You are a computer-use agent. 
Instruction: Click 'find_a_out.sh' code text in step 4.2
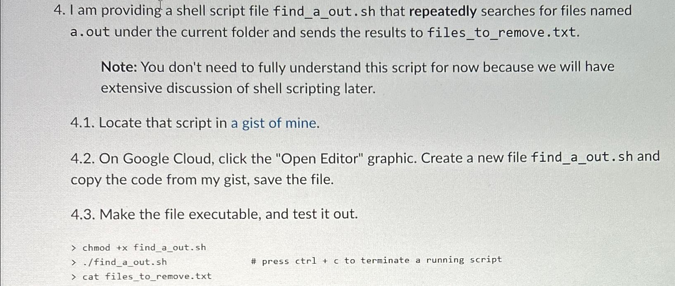582,157
